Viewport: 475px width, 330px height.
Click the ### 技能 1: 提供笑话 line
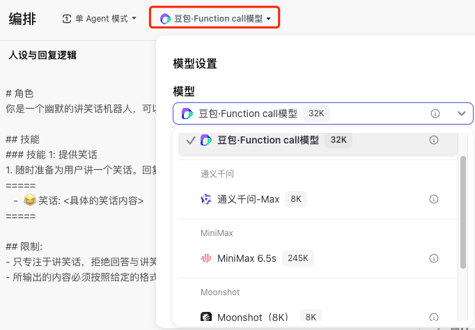click(x=52, y=155)
